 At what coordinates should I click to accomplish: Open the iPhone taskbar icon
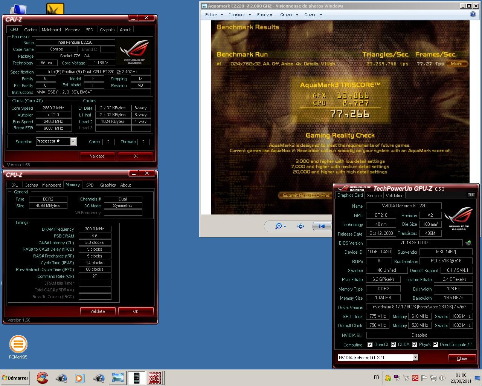[136, 378]
